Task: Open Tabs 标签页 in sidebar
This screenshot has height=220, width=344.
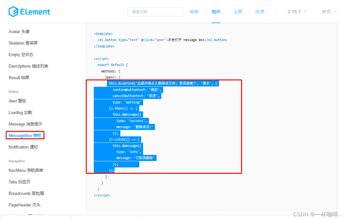Action: [x=20, y=182]
